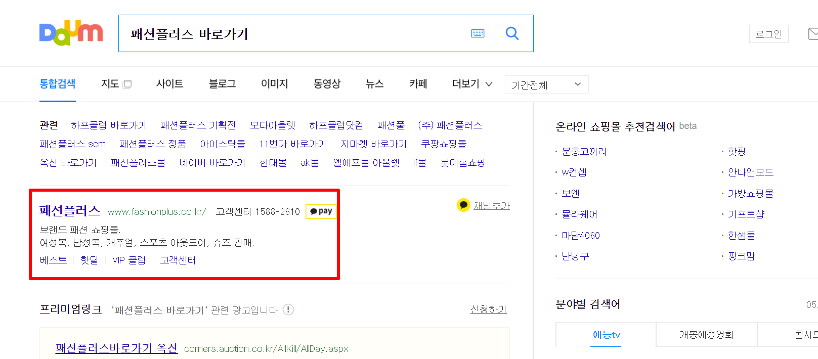The image size is (818, 359).
Task: Open the auction.co.kr ad URL
Action: coord(266,349)
